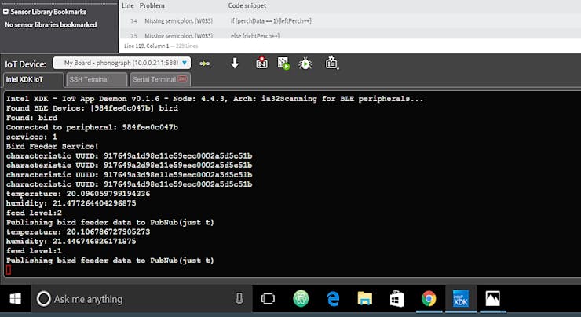Click 'Connected to peripheral: 984fee0c047b' line
The image size is (581, 317).
[x=92, y=127]
